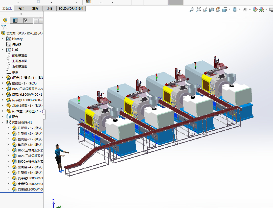
Task: Click the Previous View icon
Action: point(205,10)
